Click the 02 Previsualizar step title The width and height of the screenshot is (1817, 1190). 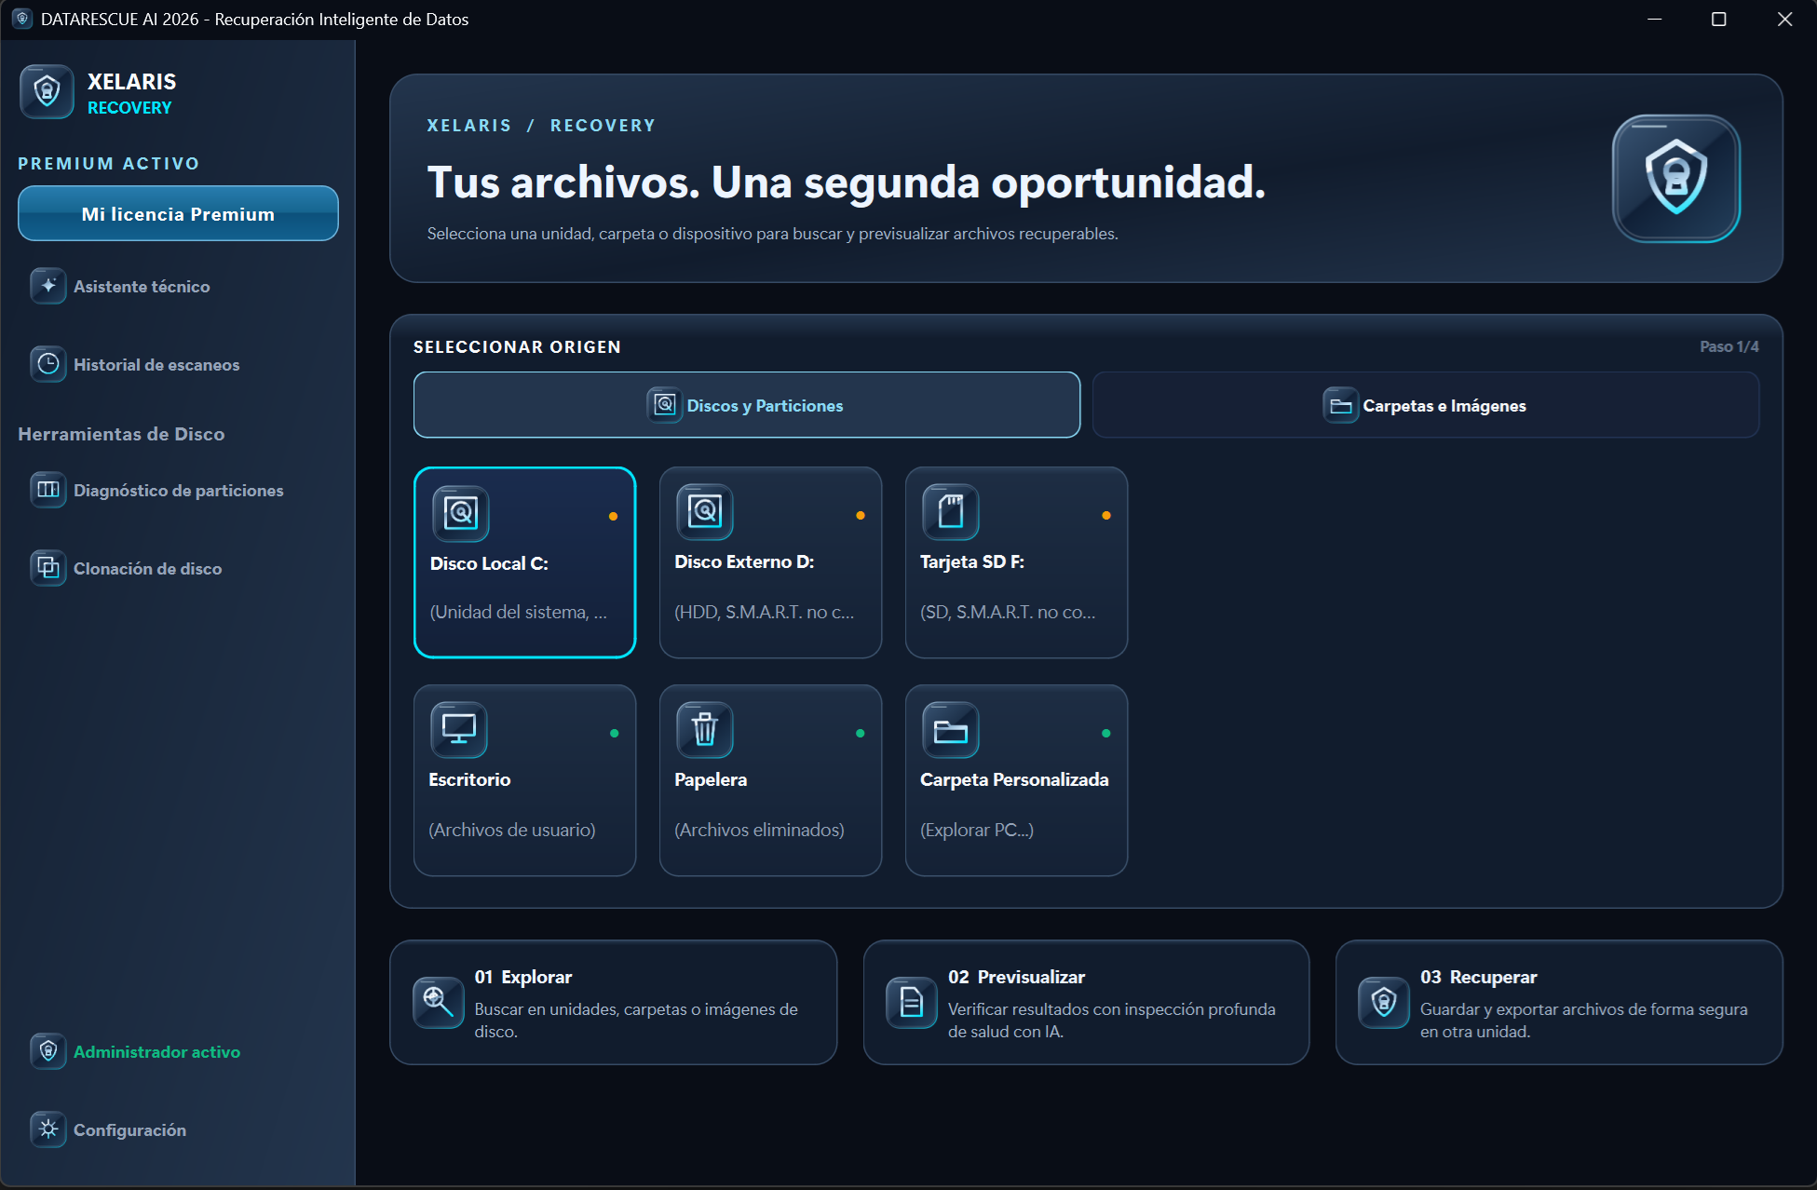click(x=1016, y=977)
